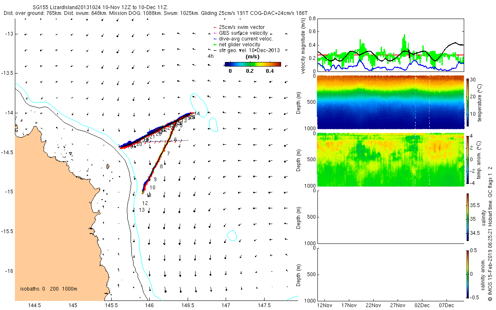Click the '12Nov' date tick
The image size is (496, 310).
coord(325,305)
